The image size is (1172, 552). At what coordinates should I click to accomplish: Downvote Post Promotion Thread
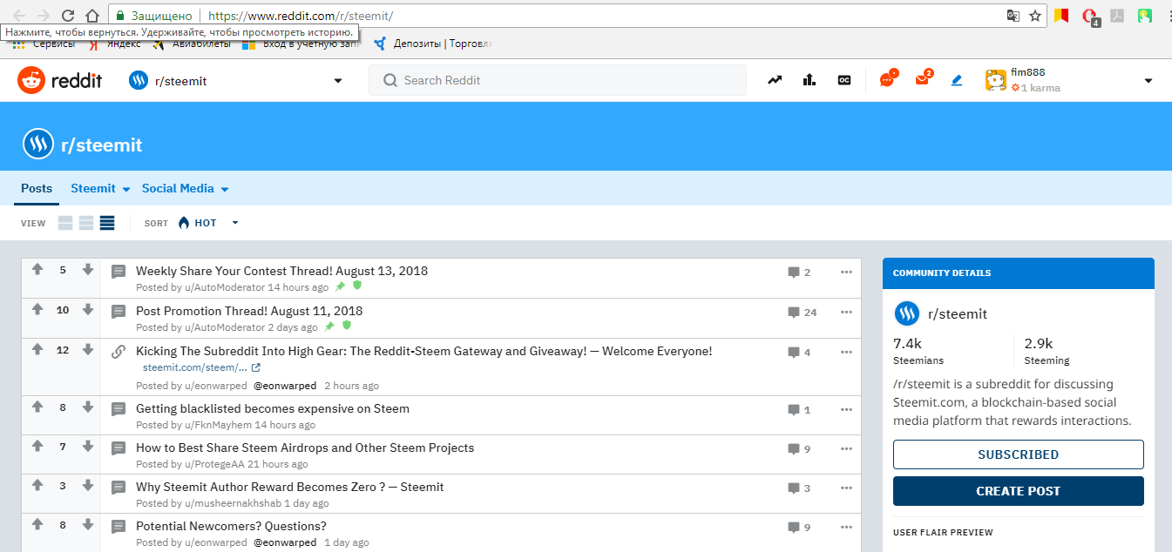coord(88,309)
